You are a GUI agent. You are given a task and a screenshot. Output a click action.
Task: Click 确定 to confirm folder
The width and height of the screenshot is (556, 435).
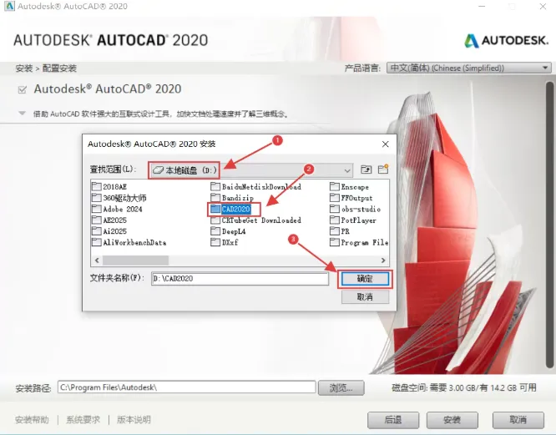pyautogui.click(x=365, y=279)
